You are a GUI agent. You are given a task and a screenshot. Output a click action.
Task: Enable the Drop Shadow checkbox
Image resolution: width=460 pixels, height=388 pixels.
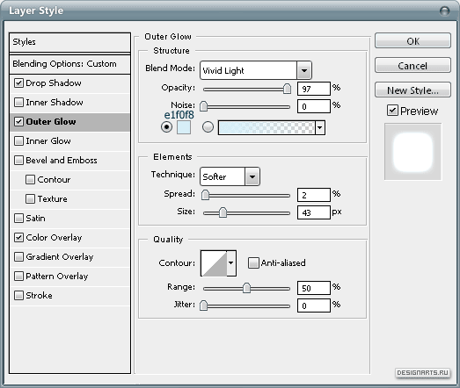tap(18, 83)
